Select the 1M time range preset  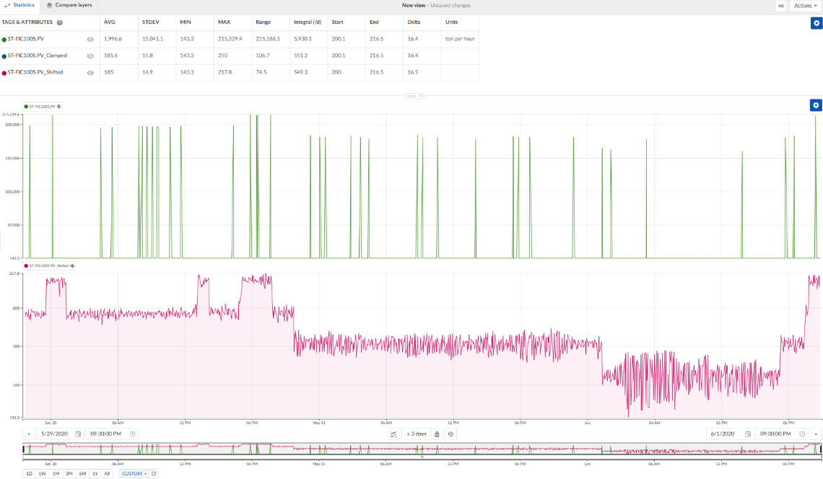pos(56,474)
